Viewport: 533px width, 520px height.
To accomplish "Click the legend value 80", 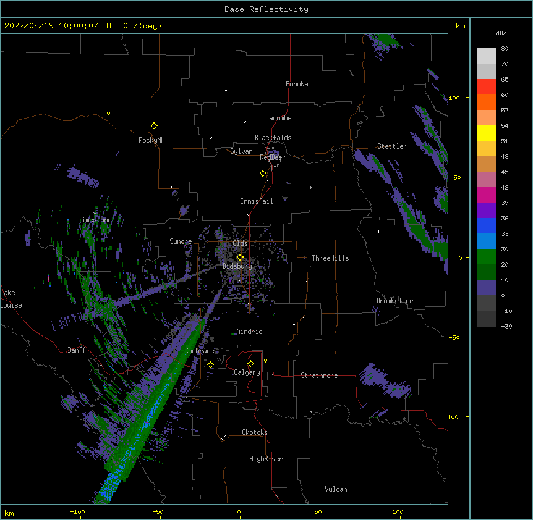I will tap(505, 49).
